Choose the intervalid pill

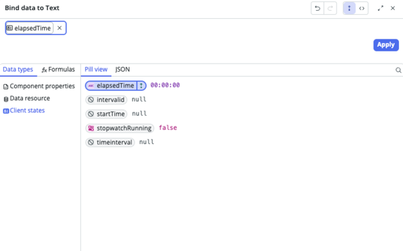tap(106, 99)
